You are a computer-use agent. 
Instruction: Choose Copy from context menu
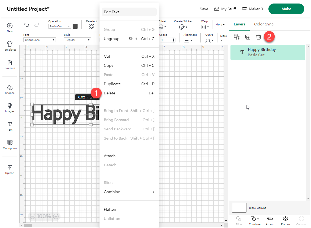pyautogui.click(x=129, y=65)
